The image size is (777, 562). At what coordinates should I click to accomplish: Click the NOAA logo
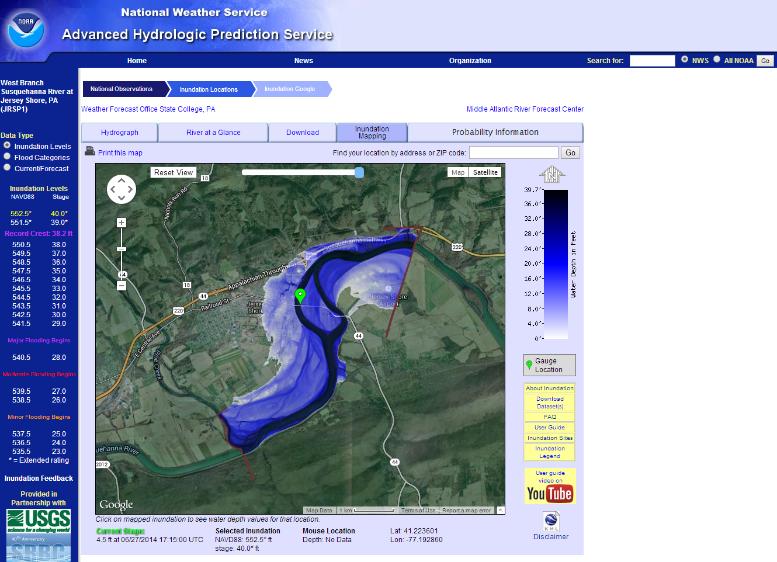point(26,30)
